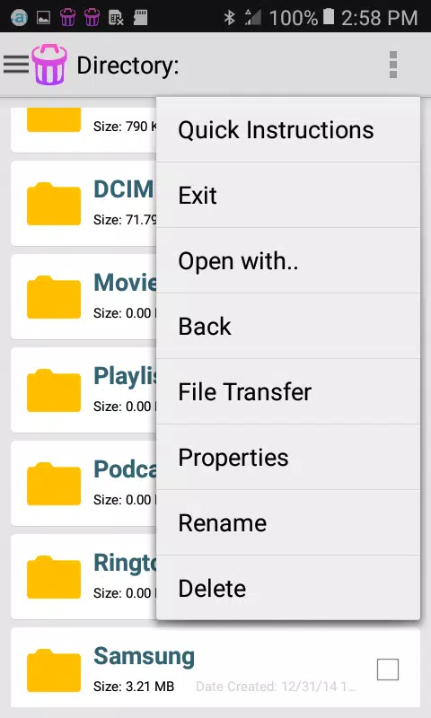Tap the pink trash can app logo
The width and height of the screenshot is (431, 718).
tap(49, 65)
